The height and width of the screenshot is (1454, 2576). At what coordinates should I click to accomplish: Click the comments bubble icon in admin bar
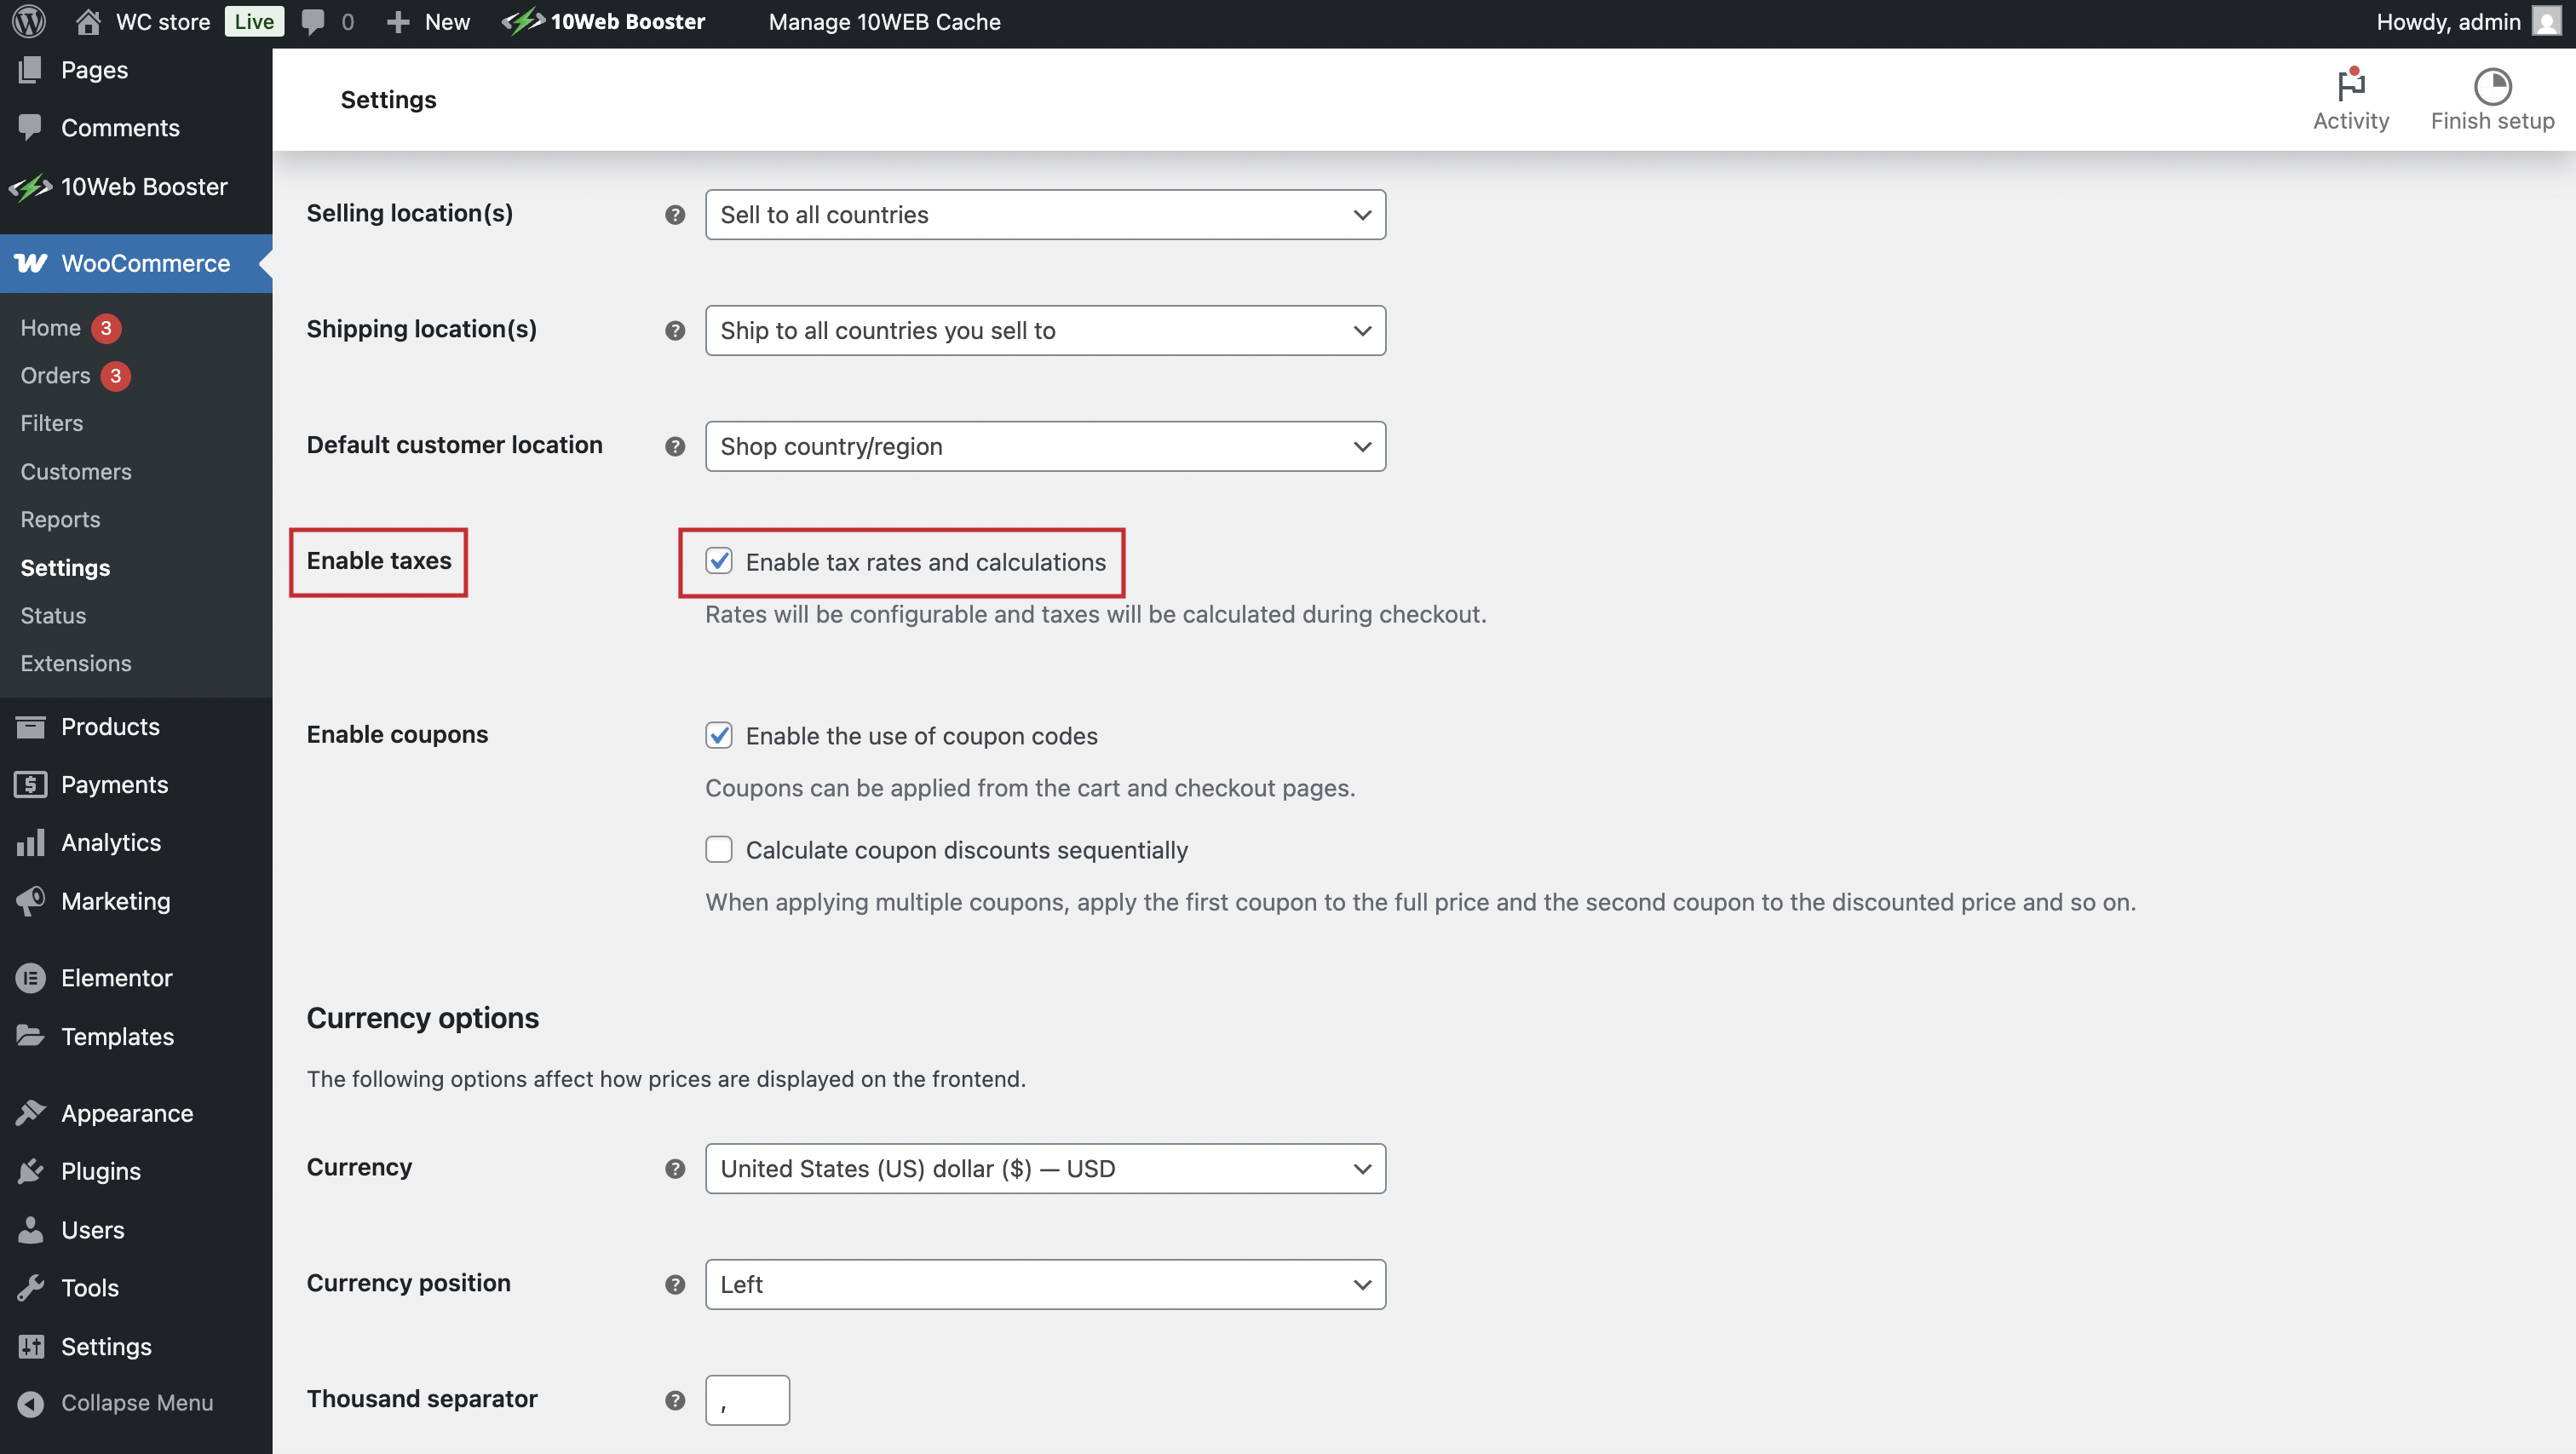pos(313,21)
